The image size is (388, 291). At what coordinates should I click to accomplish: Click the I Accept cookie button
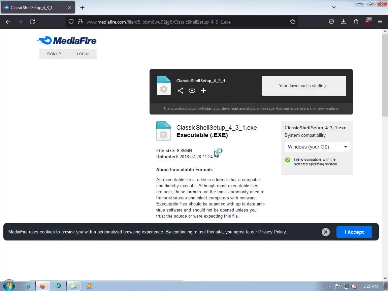coord(354,232)
